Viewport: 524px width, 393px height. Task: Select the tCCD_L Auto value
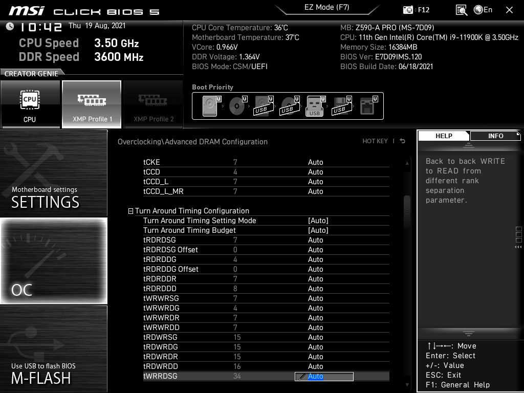(315, 182)
